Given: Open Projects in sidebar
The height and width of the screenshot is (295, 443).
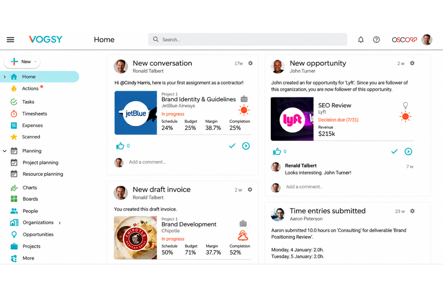Looking at the screenshot, I should [x=31, y=246].
